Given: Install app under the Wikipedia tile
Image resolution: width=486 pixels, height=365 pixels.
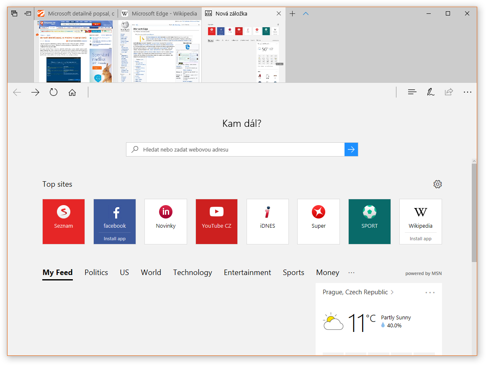Looking at the screenshot, I should point(421,239).
